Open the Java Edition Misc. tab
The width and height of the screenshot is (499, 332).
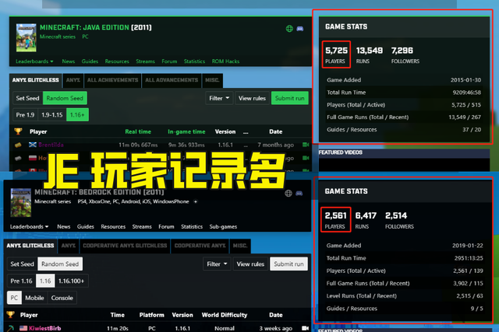tap(212, 80)
